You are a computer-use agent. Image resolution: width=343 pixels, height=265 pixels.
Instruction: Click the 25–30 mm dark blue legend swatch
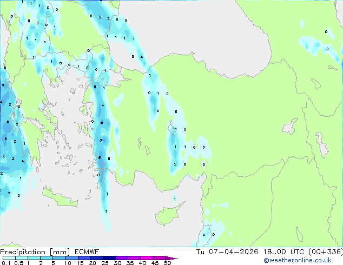[109, 258]
